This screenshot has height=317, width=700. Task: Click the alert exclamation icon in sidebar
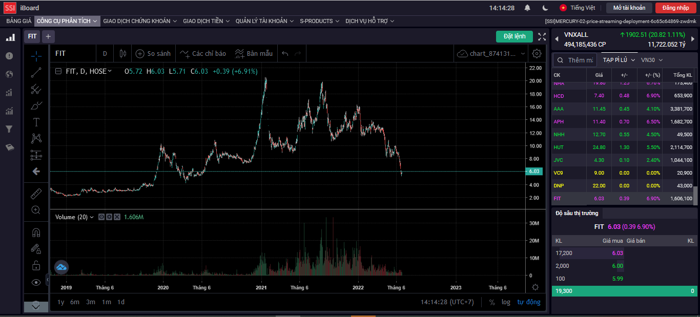pyautogui.click(x=9, y=56)
